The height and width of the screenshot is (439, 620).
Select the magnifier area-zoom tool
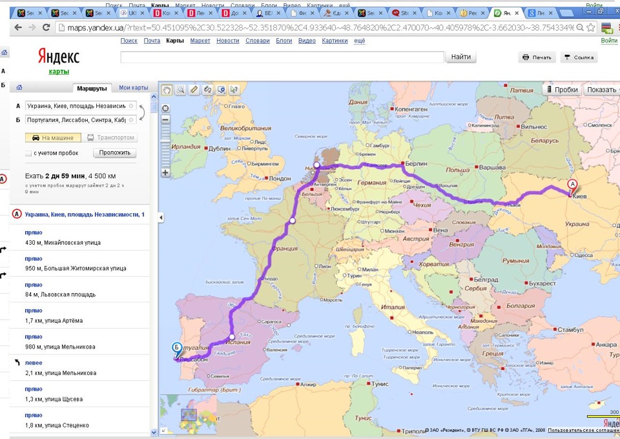pyautogui.click(x=181, y=90)
